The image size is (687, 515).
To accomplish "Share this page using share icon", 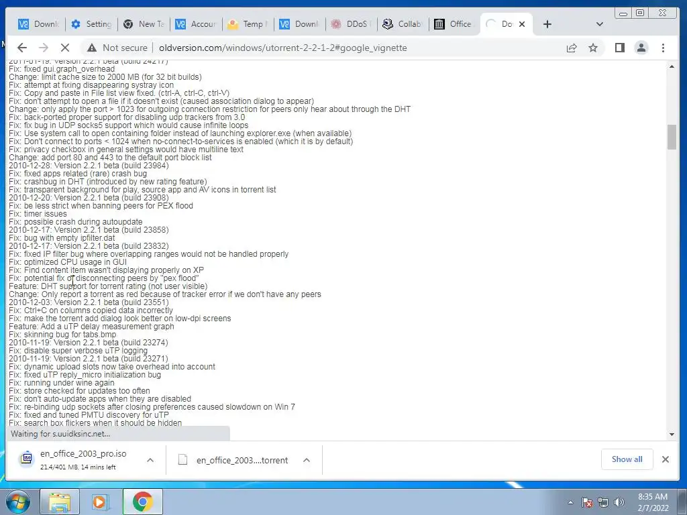I will point(572,48).
